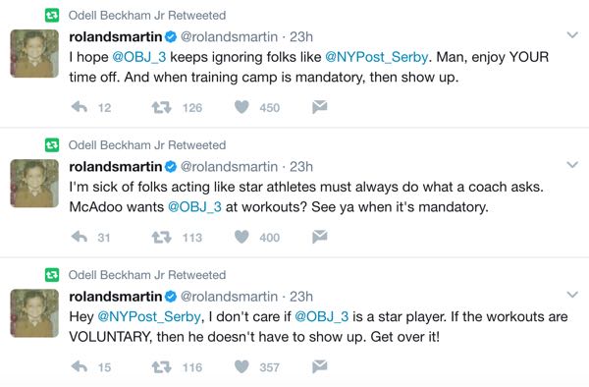Reply to the McAdoo workouts tweet

[80, 237]
